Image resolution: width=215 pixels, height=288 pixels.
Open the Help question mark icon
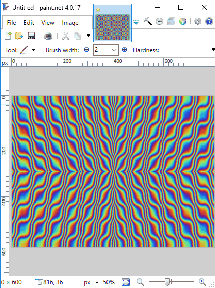coord(209,21)
